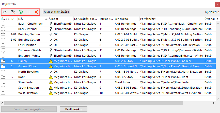Sort by the Állapot column header
Image resolution: width=220 pixels, height=113 pixels.
(61, 19)
